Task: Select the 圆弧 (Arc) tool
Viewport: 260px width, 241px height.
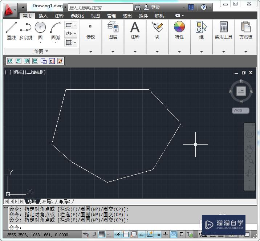Action: click(x=56, y=30)
